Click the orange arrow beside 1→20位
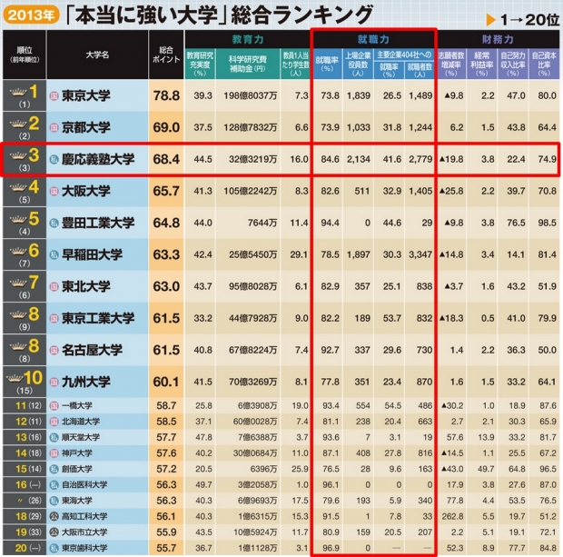 [490, 20]
